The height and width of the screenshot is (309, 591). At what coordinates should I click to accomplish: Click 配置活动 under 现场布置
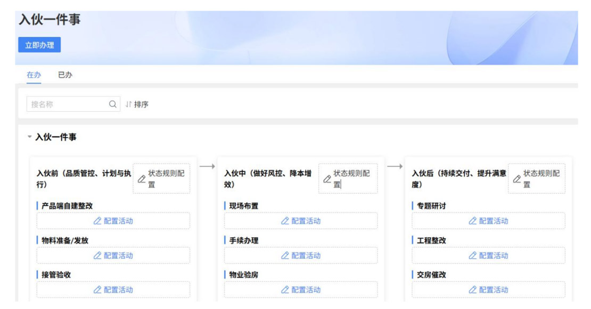point(301,221)
